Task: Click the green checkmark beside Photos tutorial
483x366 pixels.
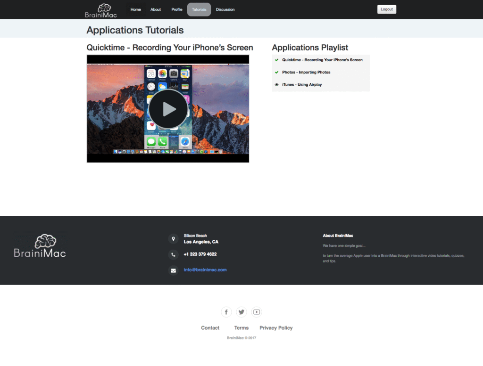Action: tap(277, 72)
